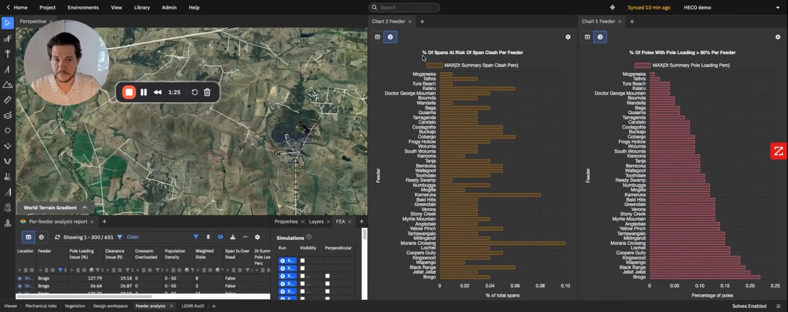Open the Library menu
The height and width of the screenshot is (312, 788).
tap(142, 7)
